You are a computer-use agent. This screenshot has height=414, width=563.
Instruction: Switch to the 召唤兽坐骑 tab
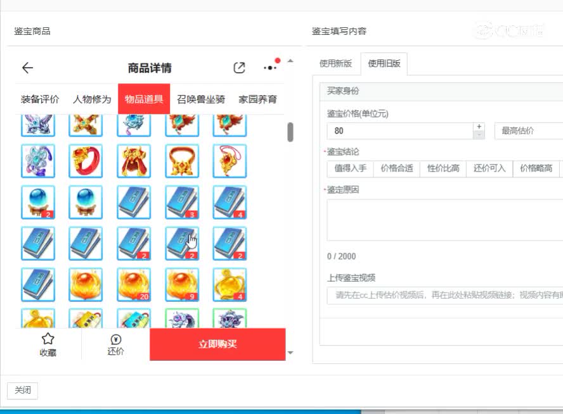click(x=201, y=99)
